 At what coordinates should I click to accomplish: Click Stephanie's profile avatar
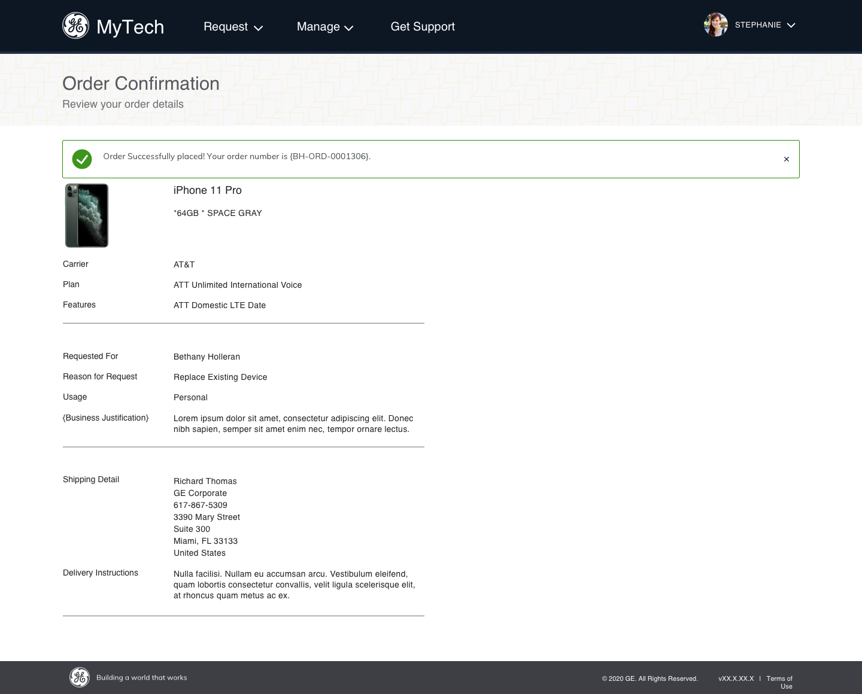[716, 25]
